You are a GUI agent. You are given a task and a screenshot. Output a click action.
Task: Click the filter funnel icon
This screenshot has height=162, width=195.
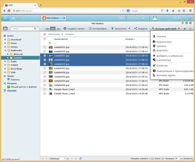(185, 29)
